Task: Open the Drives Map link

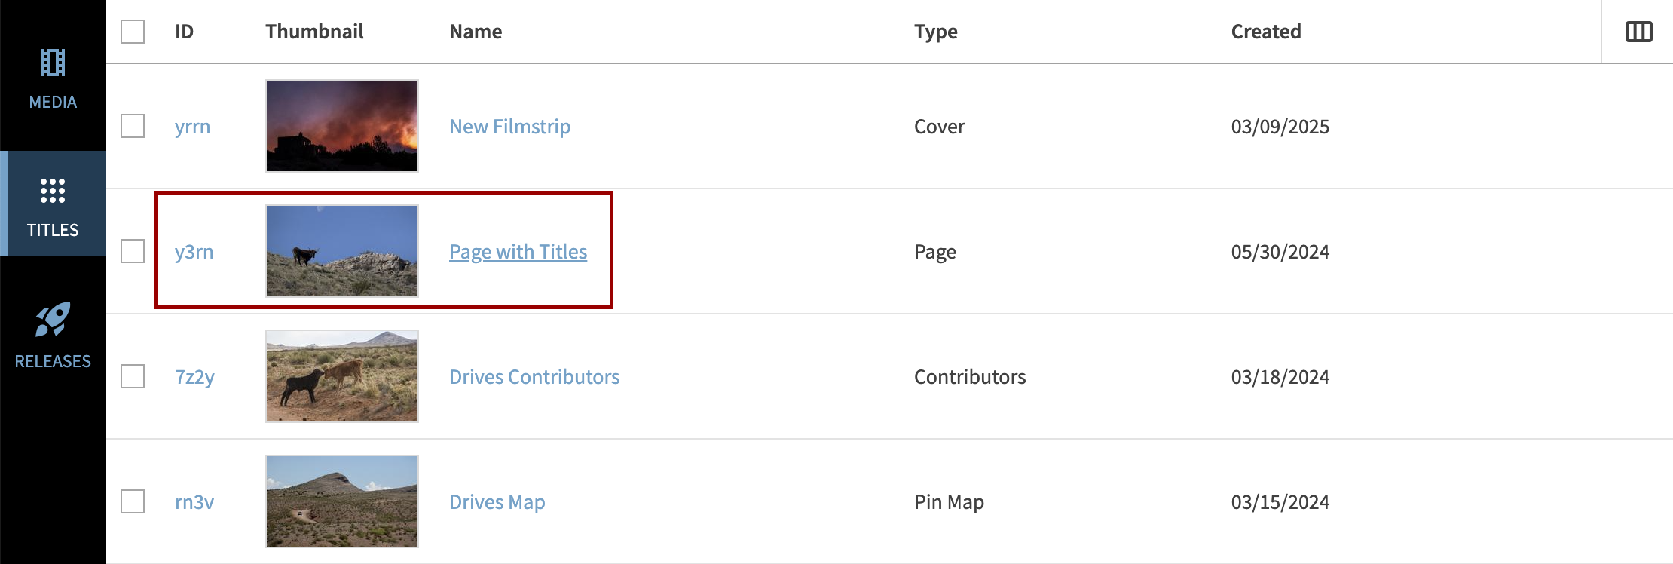Action: pos(497,502)
